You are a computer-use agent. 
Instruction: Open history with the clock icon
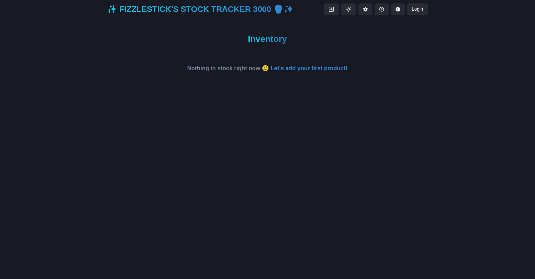point(381,9)
